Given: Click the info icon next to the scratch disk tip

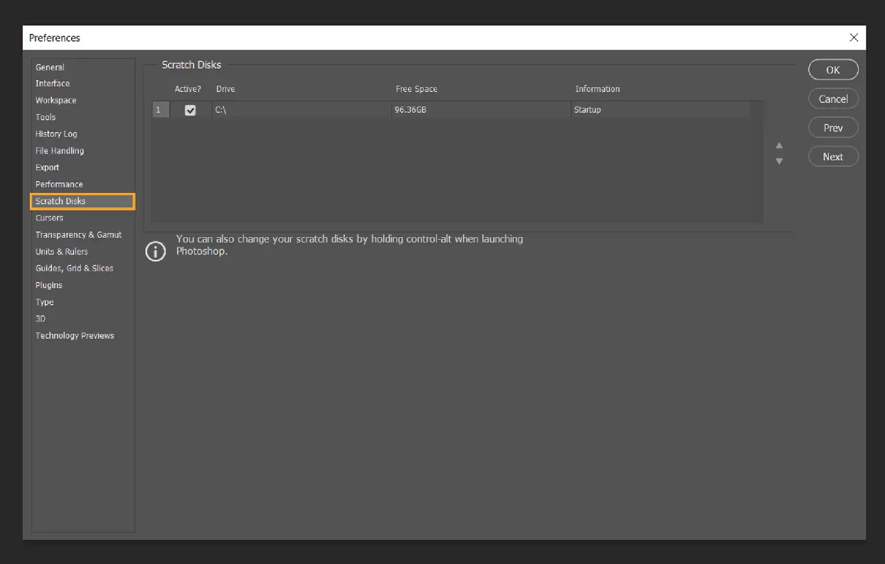Looking at the screenshot, I should (156, 251).
